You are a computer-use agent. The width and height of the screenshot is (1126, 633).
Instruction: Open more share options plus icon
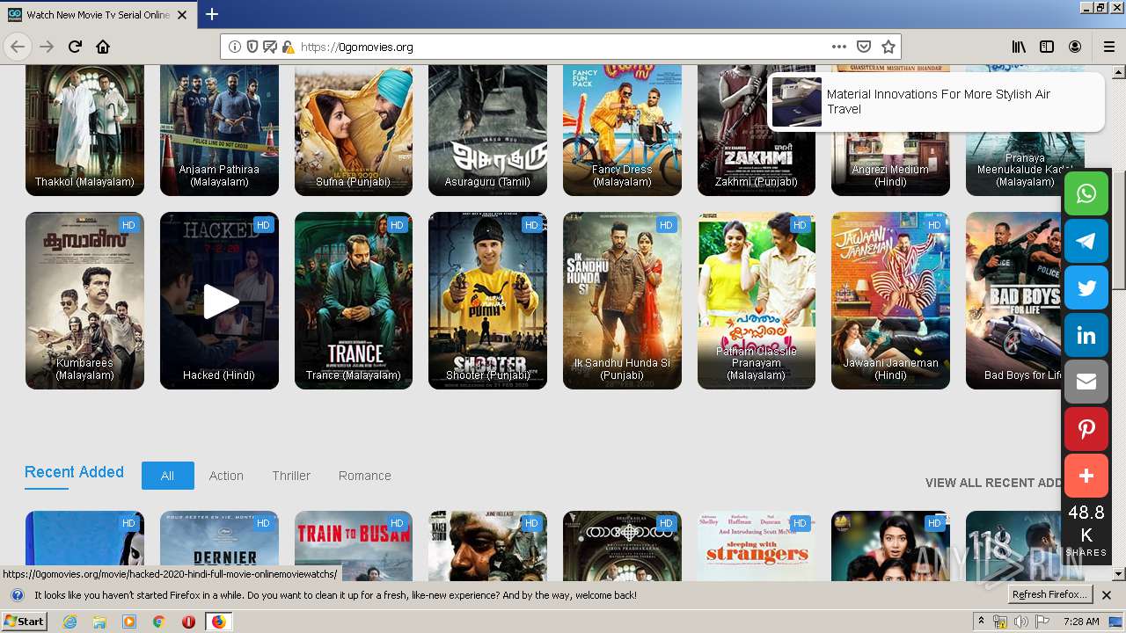click(1086, 476)
